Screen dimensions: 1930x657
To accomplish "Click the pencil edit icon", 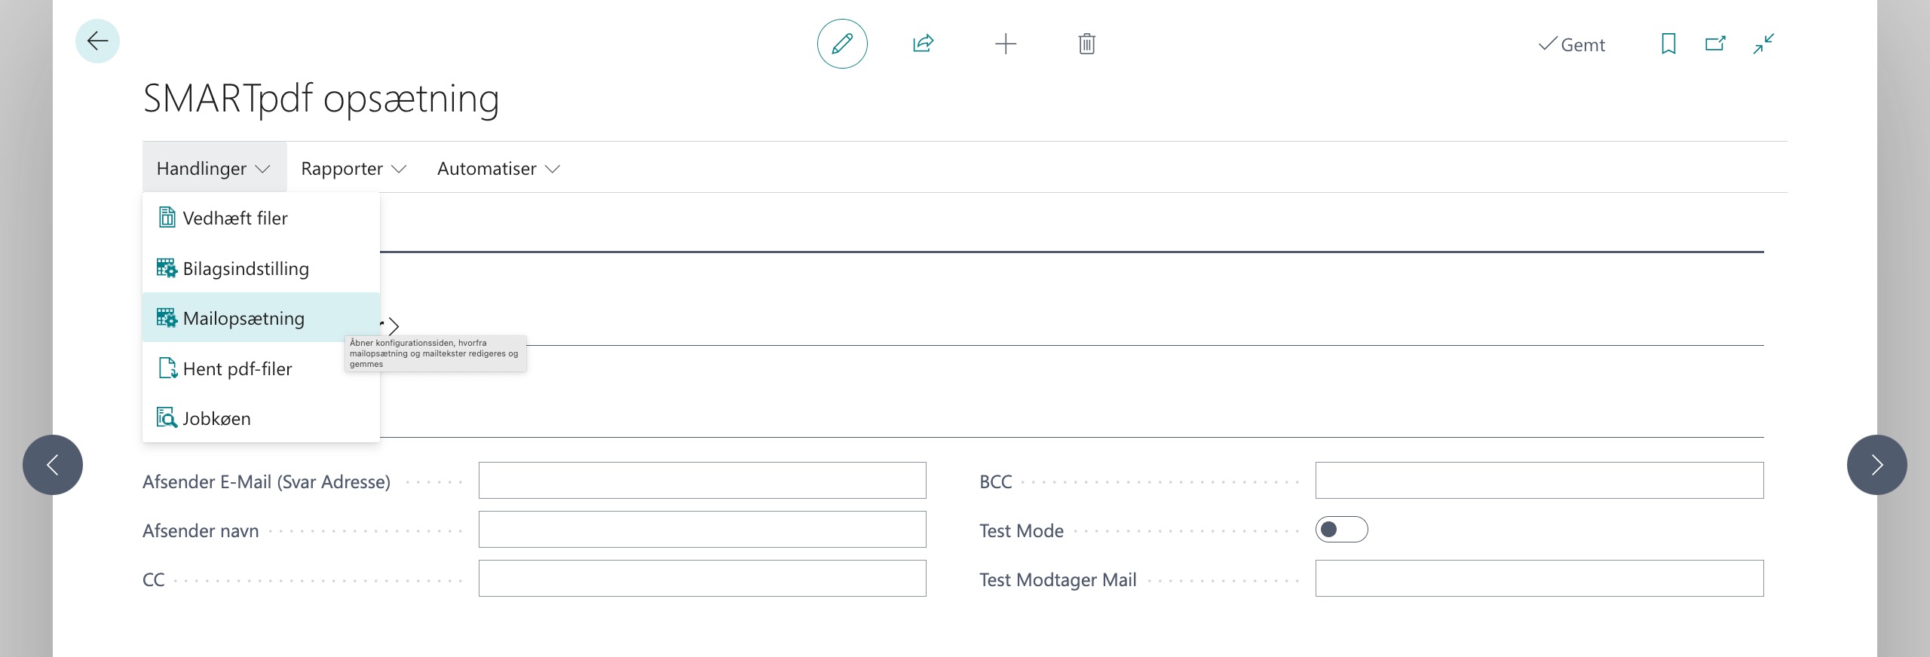I will (x=842, y=44).
